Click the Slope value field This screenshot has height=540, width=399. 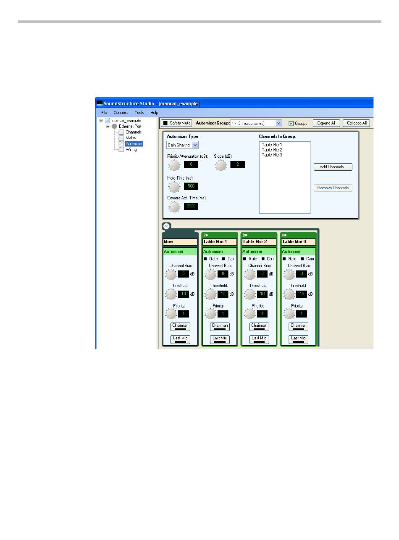(x=238, y=164)
